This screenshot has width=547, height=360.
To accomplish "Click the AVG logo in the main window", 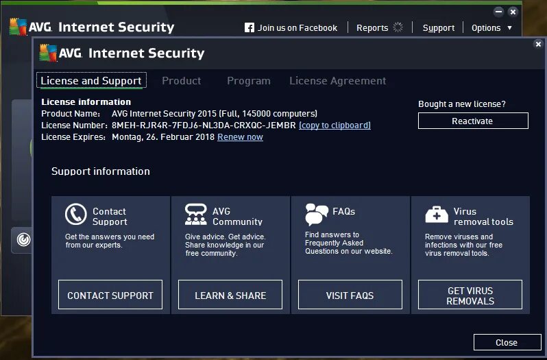I will [x=18, y=27].
